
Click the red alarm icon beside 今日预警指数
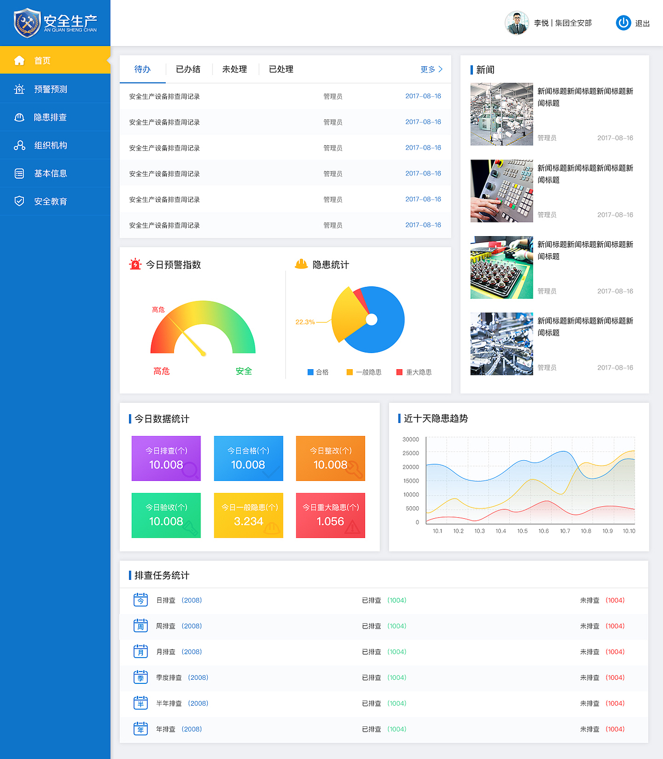(135, 264)
